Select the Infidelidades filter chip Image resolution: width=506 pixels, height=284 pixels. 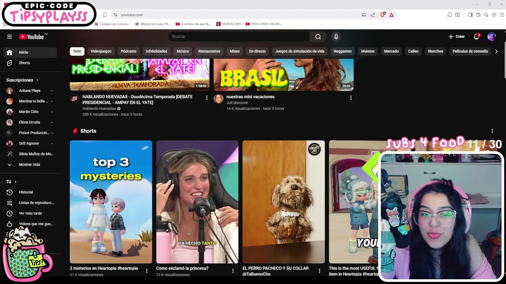[157, 51]
